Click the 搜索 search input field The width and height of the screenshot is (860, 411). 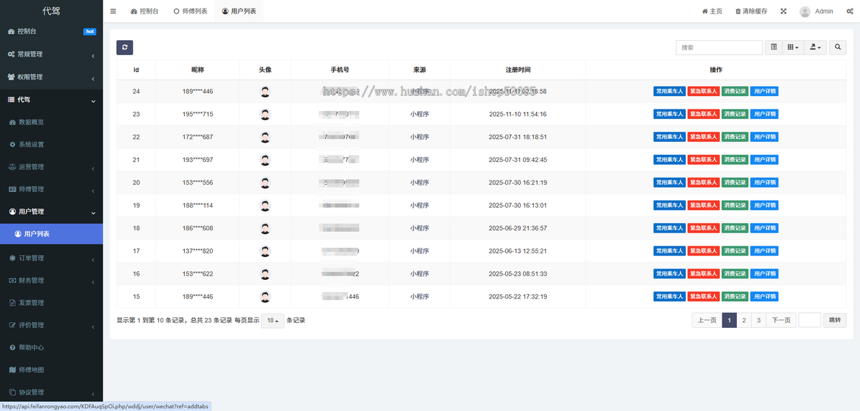pos(719,47)
